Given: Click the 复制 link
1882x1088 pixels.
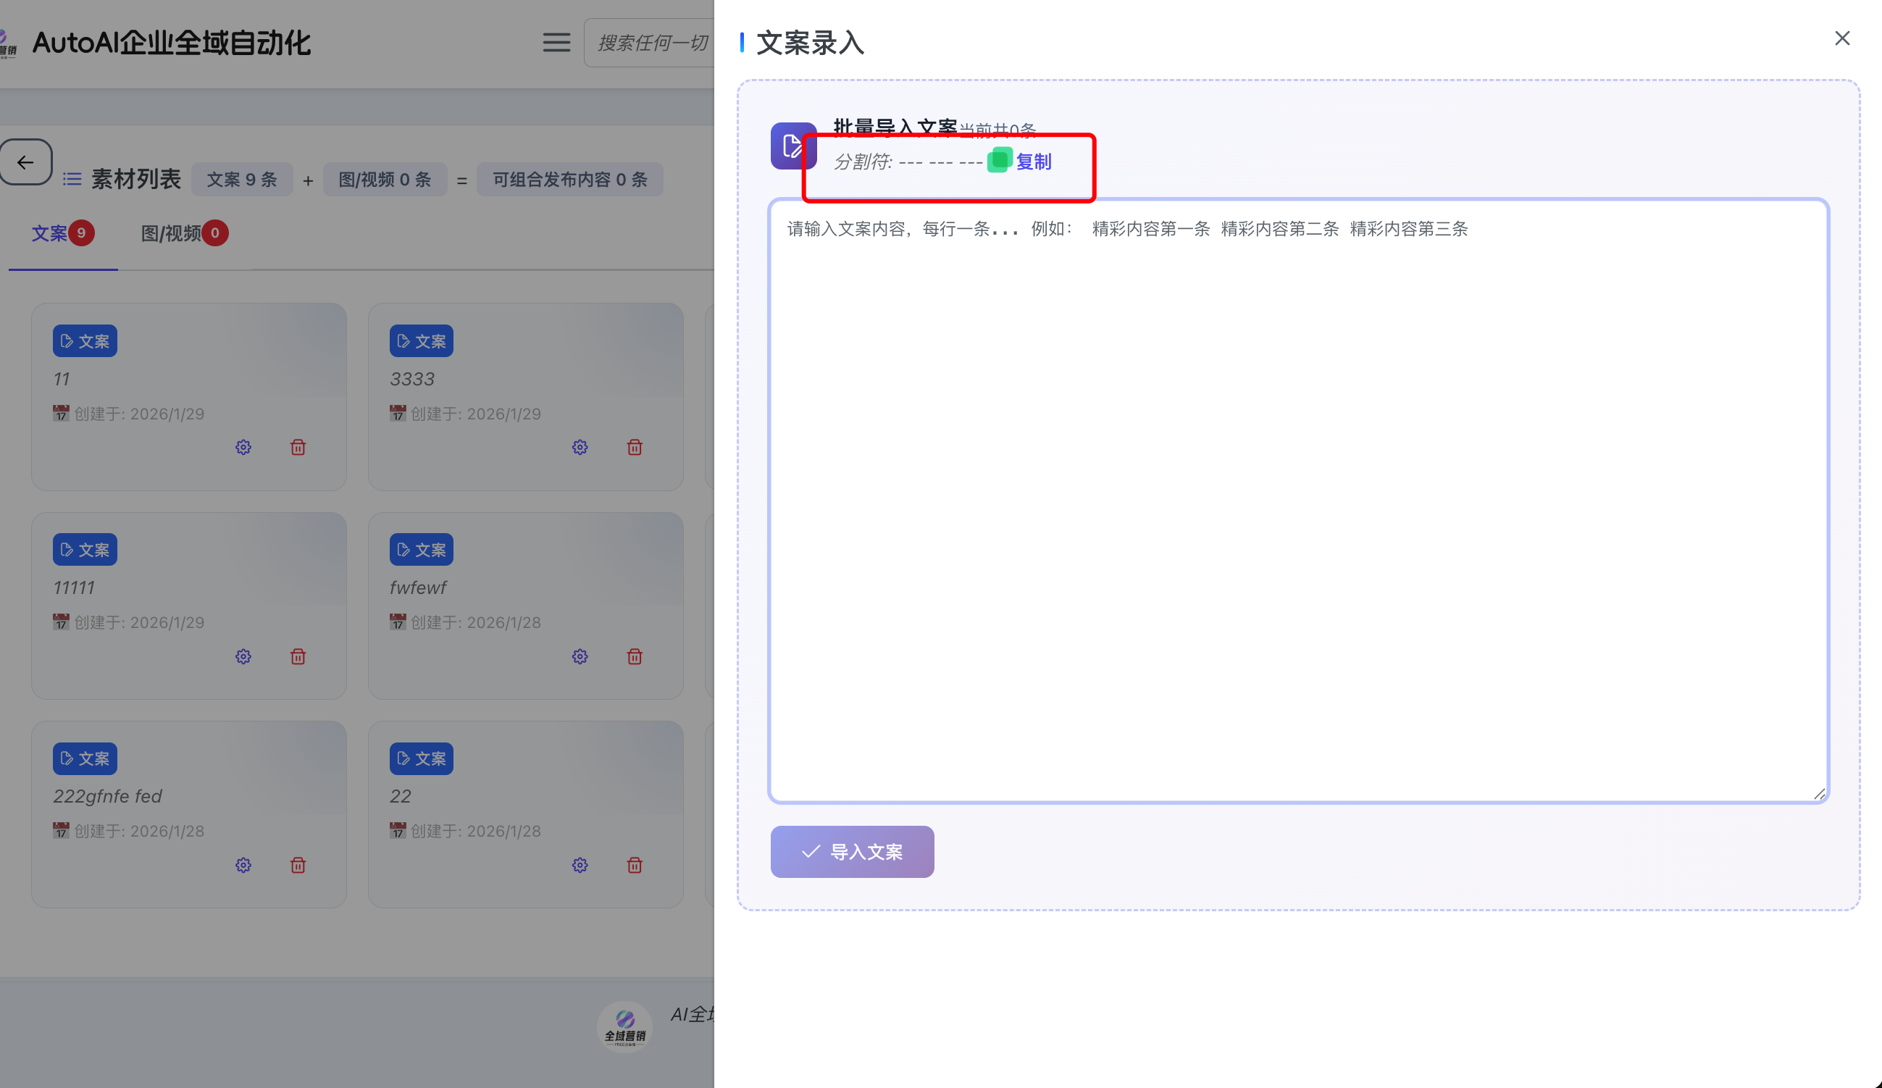Looking at the screenshot, I should [x=1034, y=162].
